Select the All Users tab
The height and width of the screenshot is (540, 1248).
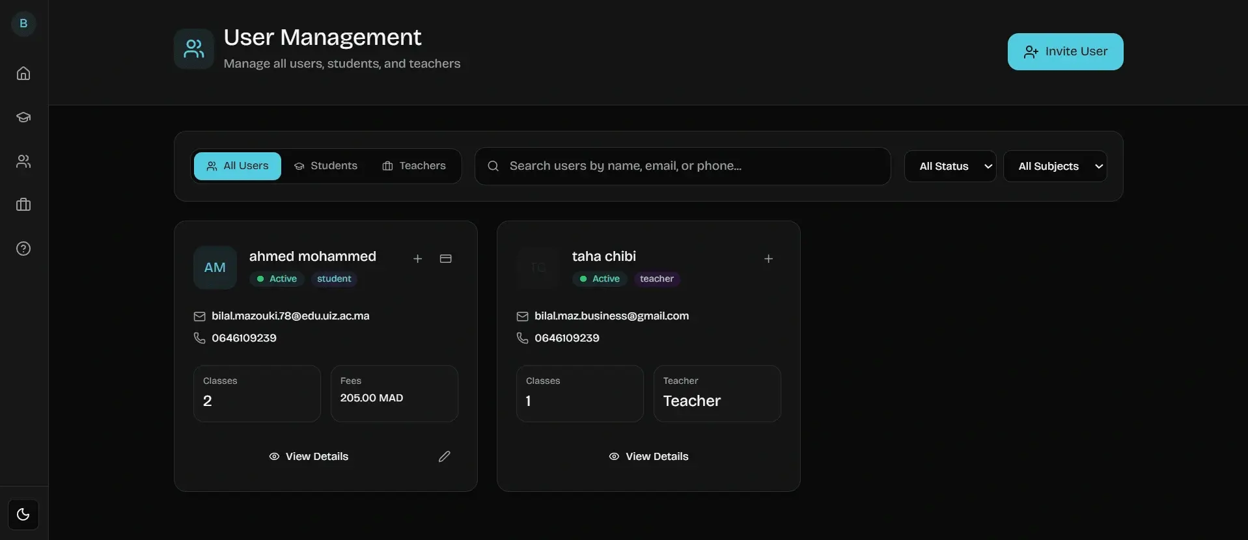pyautogui.click(x=238, y=166)
